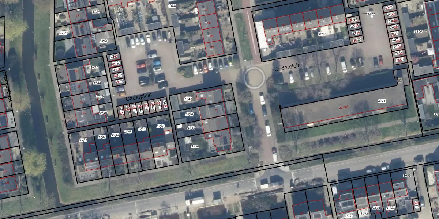Click garage parcel 2461
Viewport: 439px width, 219px height.
(x=119, y=82)
